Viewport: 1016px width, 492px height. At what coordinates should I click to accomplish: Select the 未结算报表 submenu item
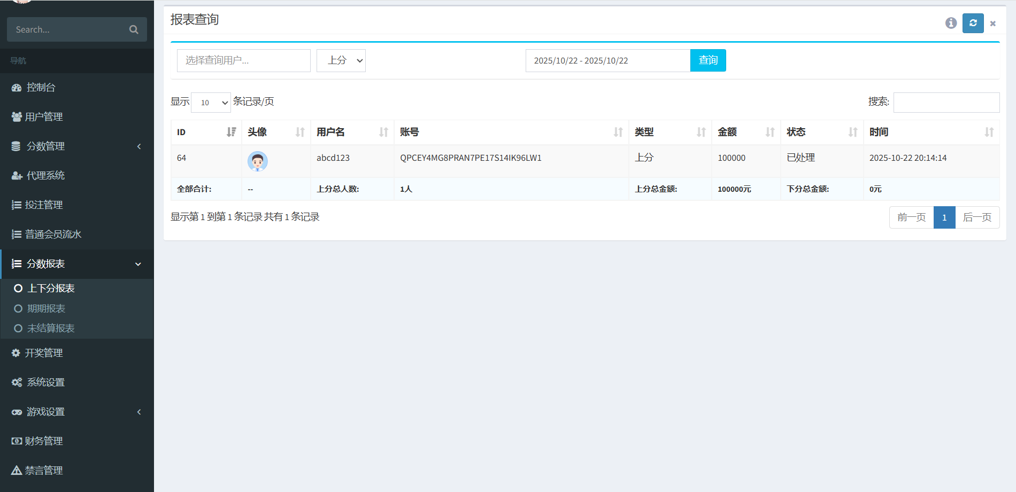coord(51,329)
